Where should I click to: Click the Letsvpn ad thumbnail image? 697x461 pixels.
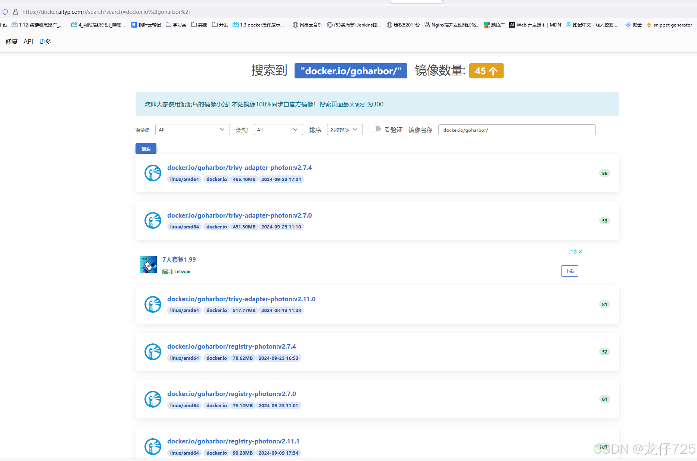coord(148,264)
